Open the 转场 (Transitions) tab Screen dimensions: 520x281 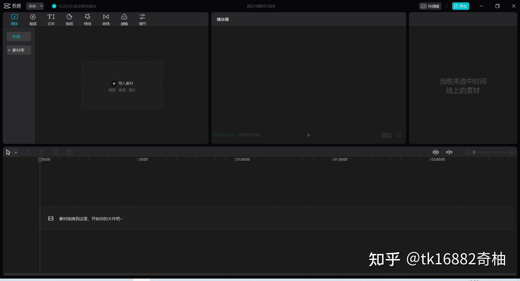pyautogui.click(x=106, y=20)
